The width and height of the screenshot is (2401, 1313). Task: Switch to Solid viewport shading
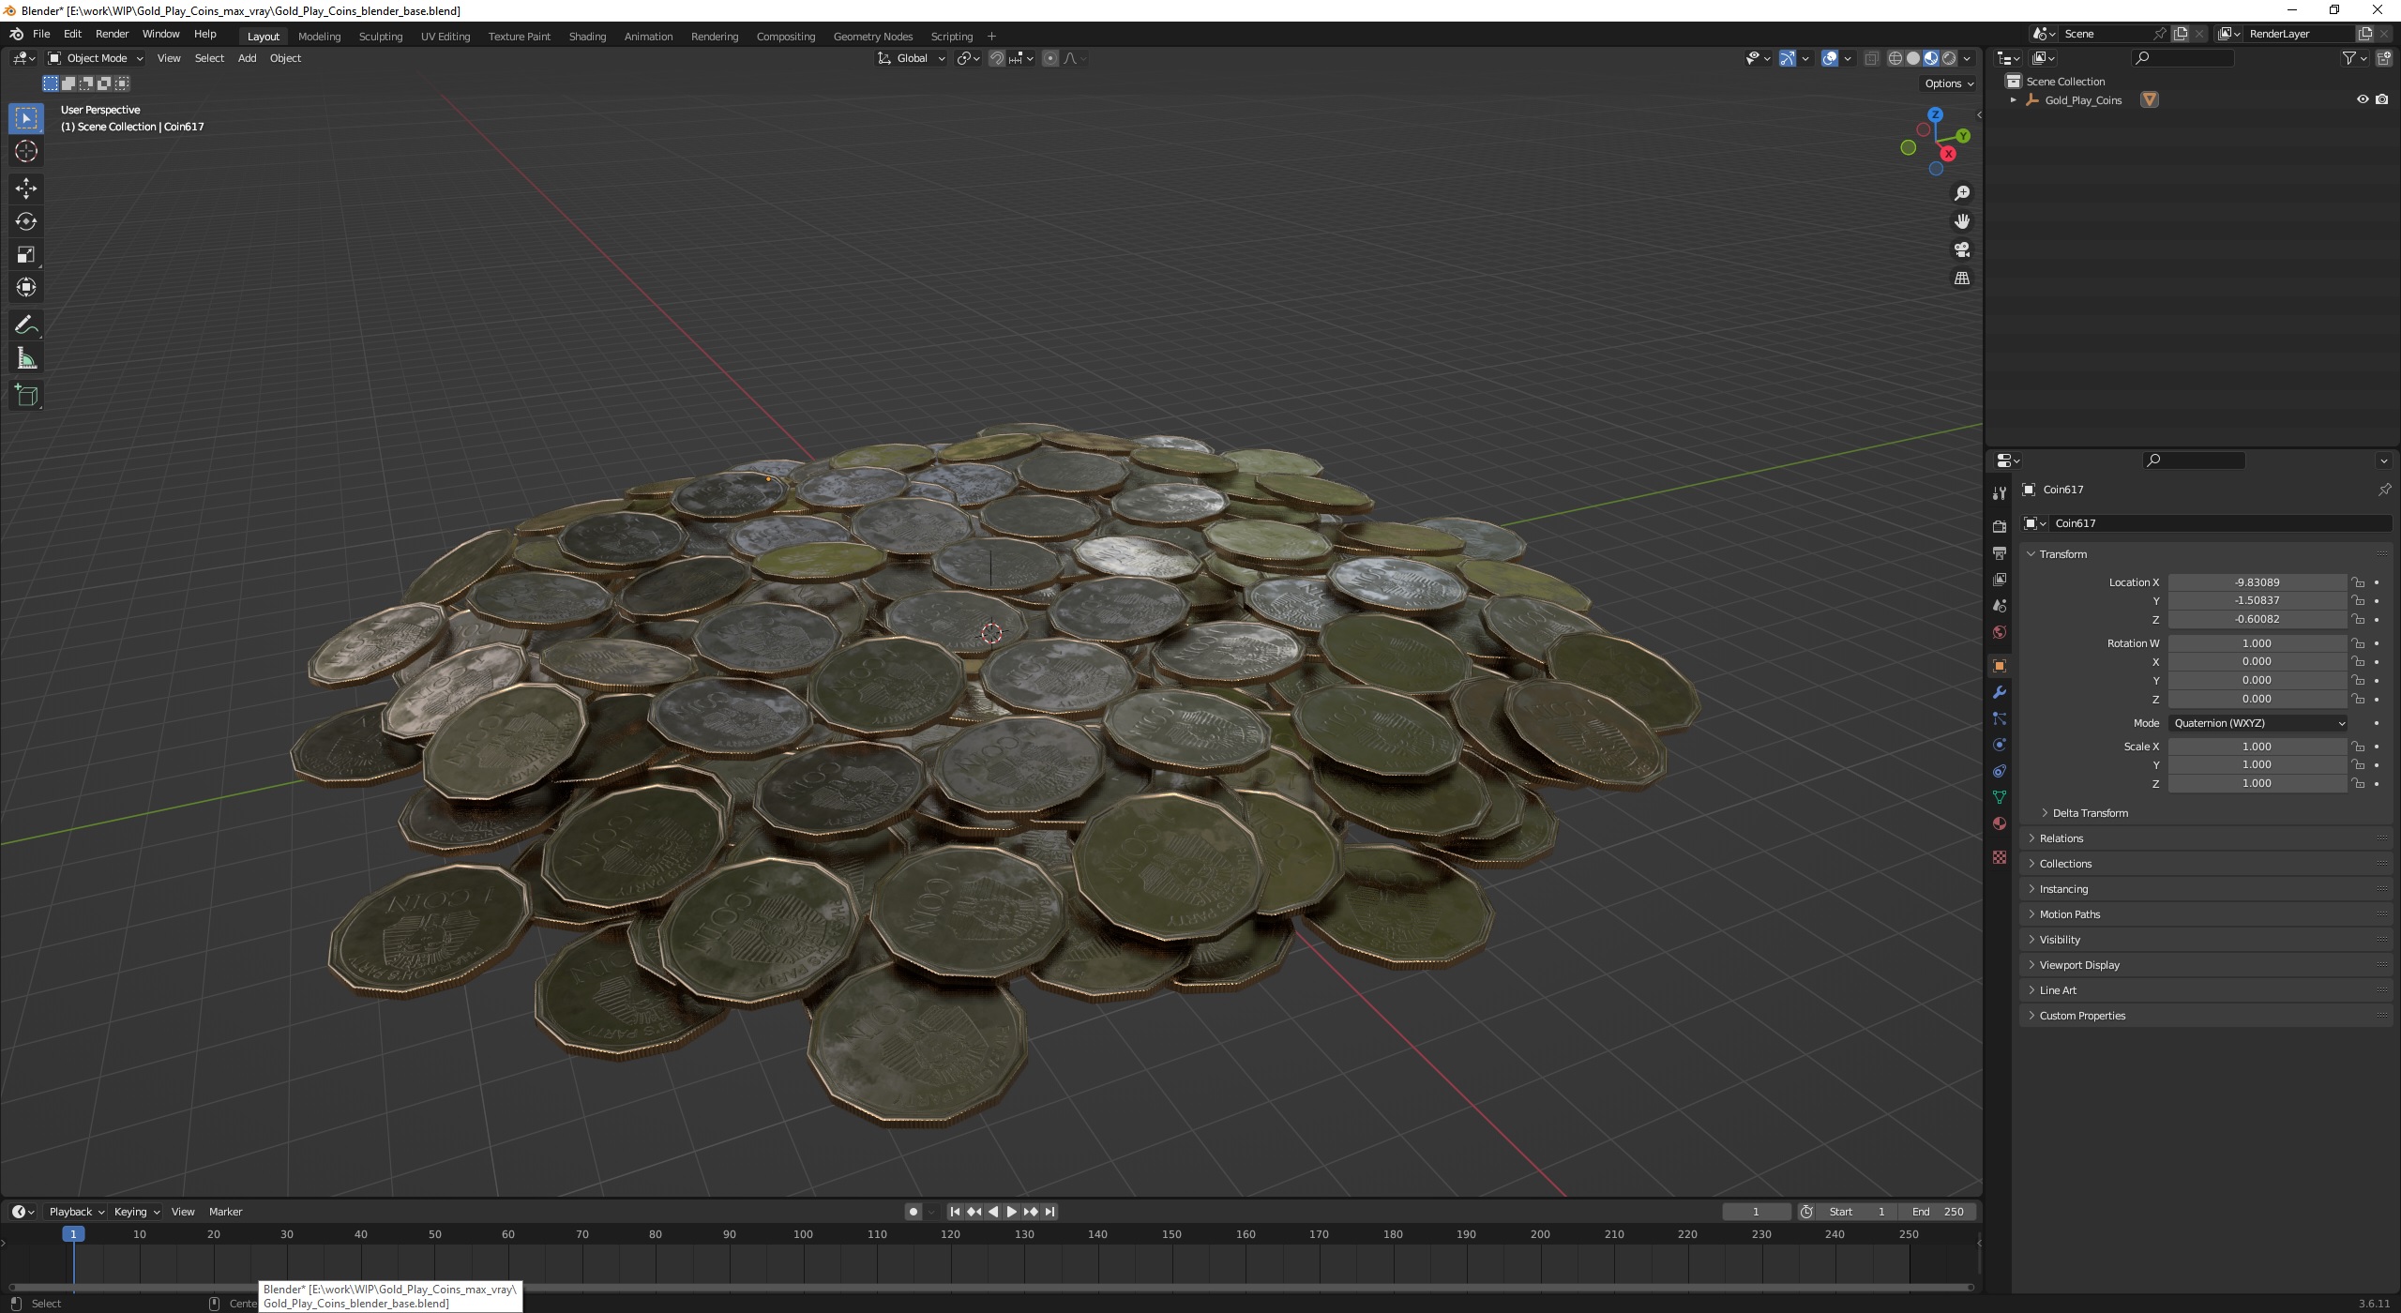[x=1913, y=58]
